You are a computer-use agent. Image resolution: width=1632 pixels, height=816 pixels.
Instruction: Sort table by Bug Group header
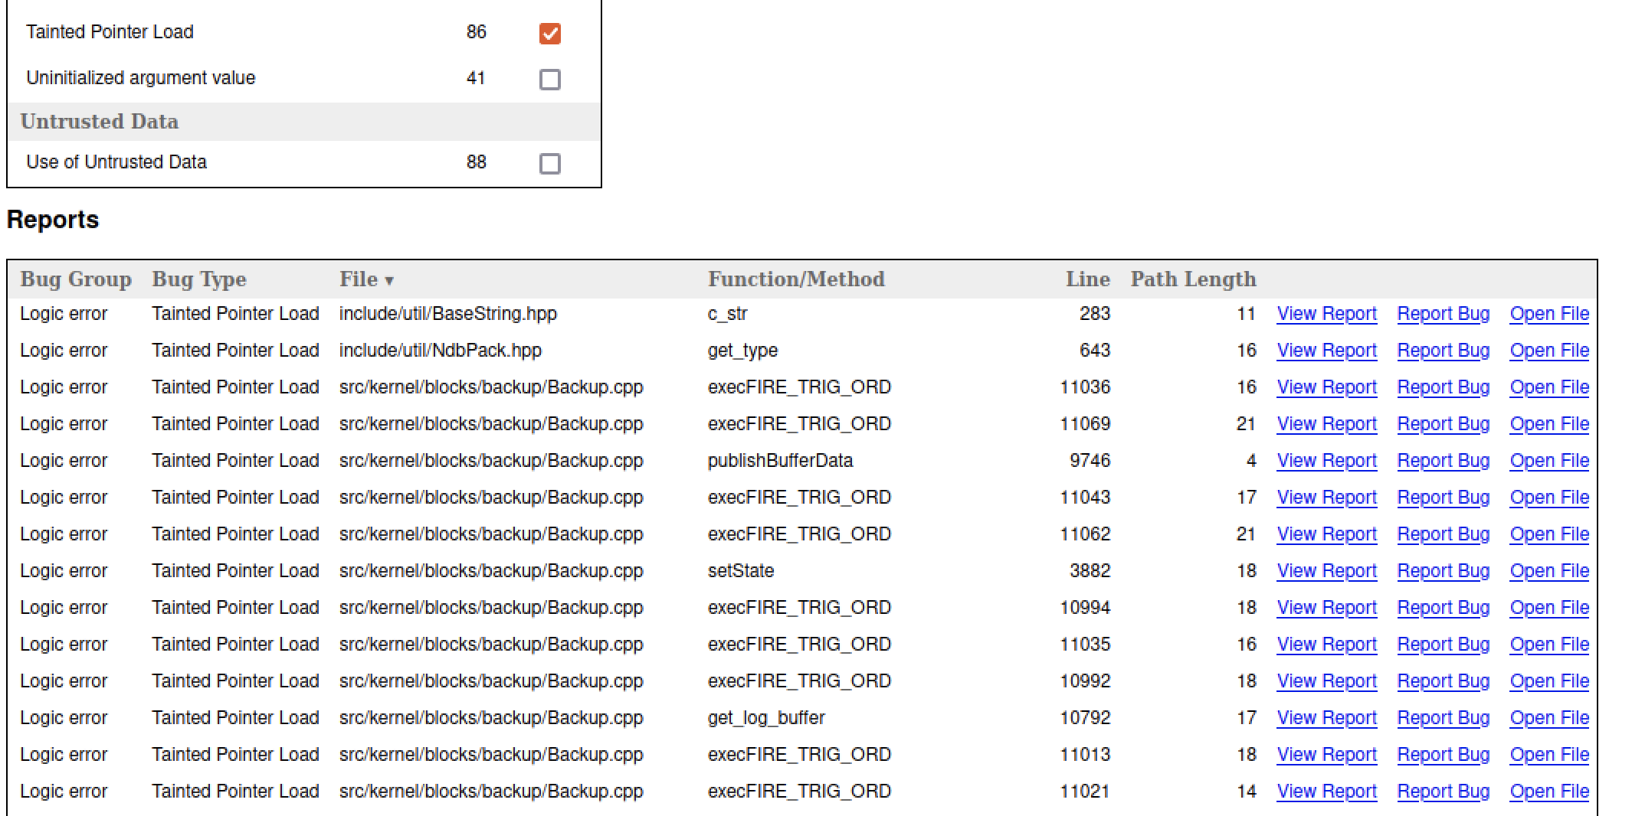click(x=76, y=279)
